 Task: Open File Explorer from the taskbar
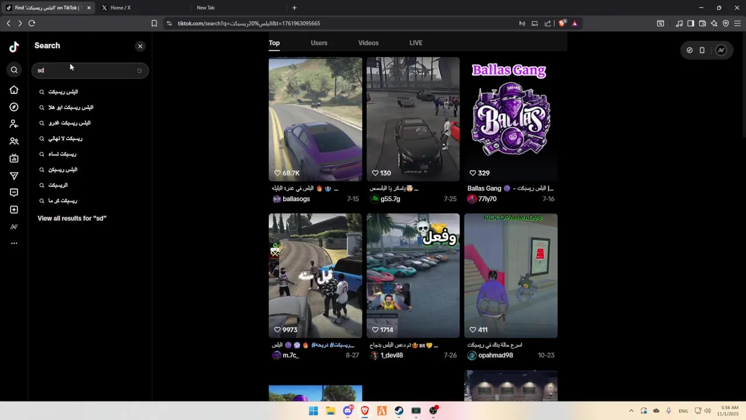pyautogui.click(x=330, y=411)
